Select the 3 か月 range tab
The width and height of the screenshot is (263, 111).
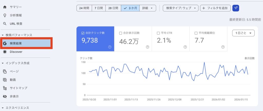(130, 8)
